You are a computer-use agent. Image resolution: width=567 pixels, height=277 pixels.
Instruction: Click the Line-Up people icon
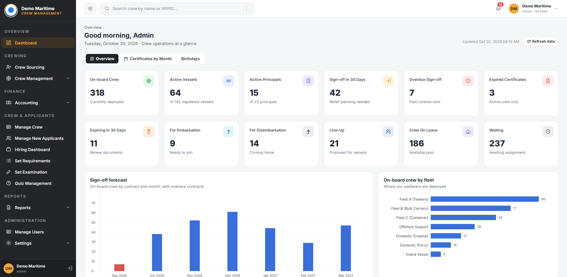[388, 132]
